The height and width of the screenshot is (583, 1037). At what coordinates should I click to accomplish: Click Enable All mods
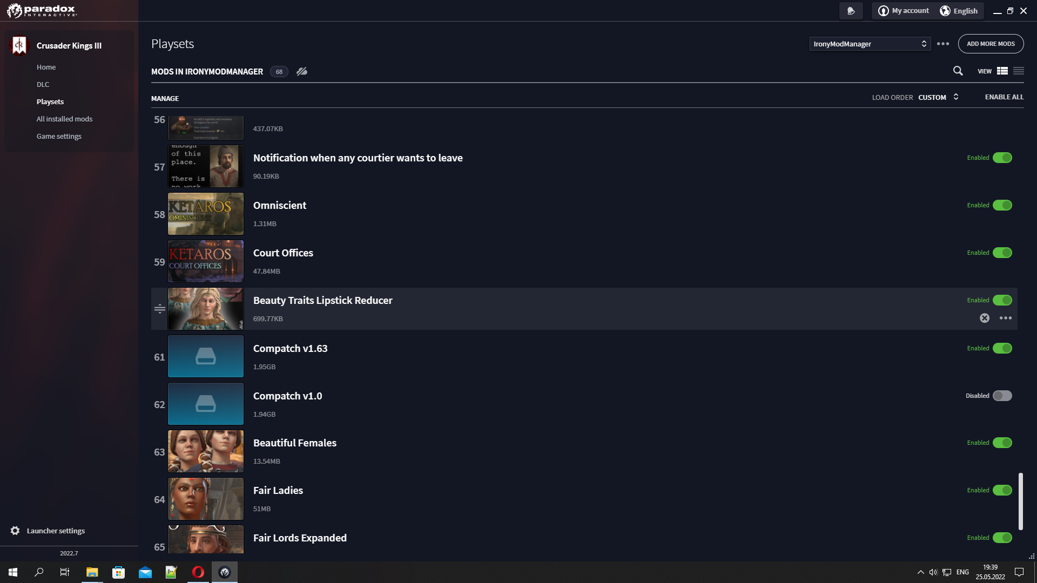point(1004,97)
